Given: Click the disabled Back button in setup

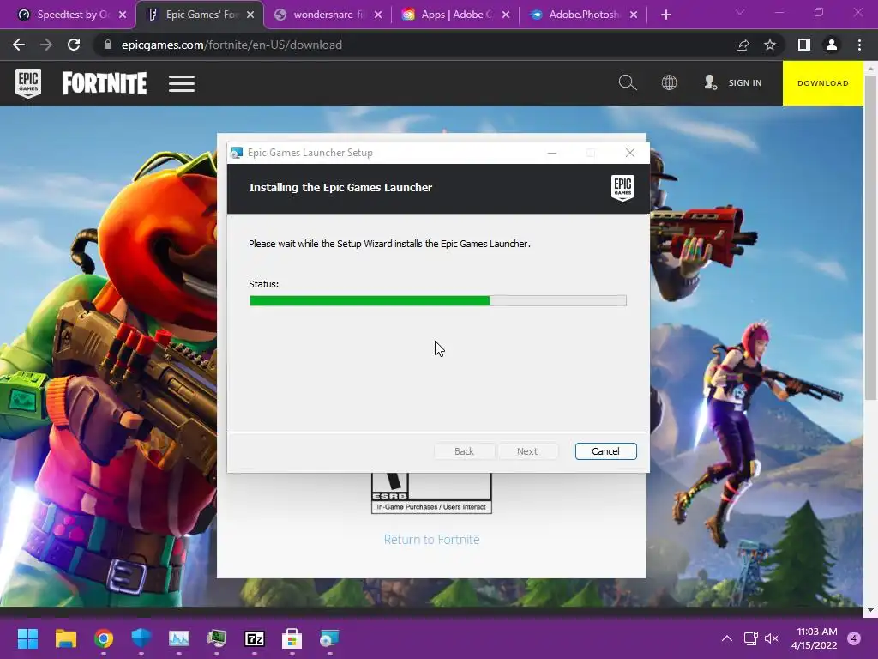Looking at the screenshot, I should coord(464,451).
